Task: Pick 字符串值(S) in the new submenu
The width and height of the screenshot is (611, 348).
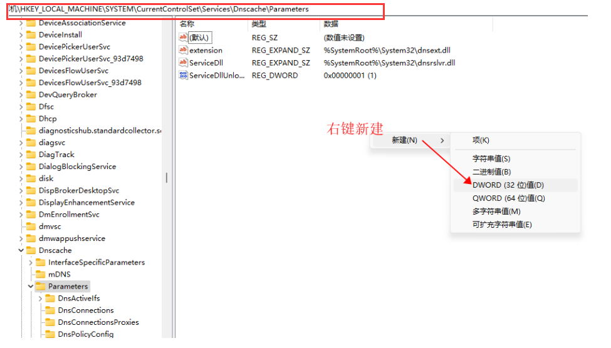Action: (491, 159)
